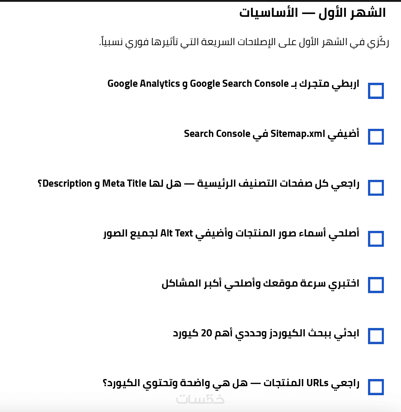Click the 'Description' word in third item
This screenshot has width=401, height=412.
coord(67,184)
